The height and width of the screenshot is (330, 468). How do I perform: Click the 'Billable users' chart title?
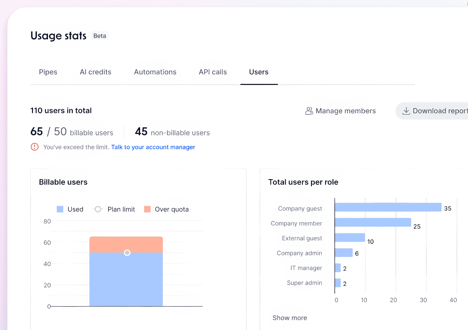63,182
